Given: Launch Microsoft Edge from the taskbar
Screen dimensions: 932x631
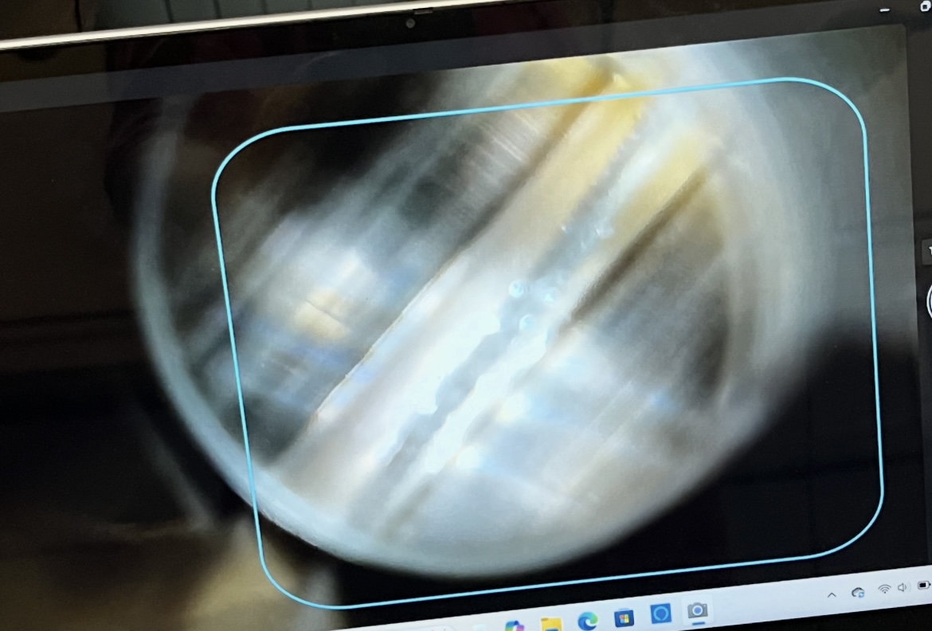Looking at the screenshot, I should click(588, 621).
